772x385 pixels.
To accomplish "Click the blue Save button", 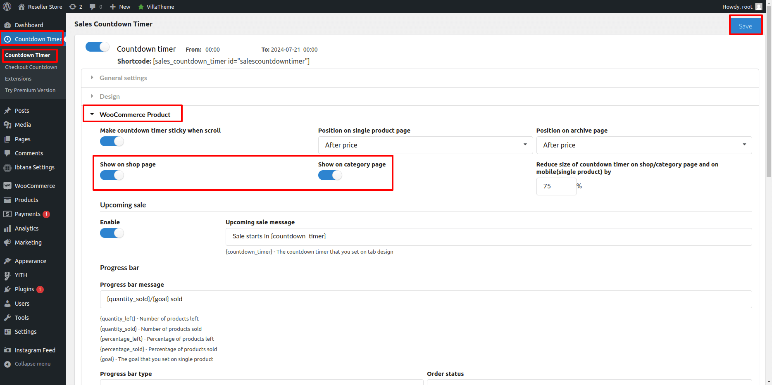I will pos(745,26).
